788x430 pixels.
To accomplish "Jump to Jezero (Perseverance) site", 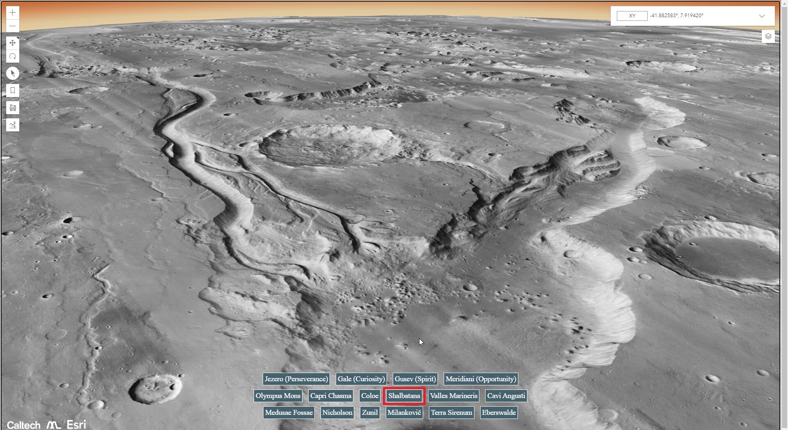I will coord(296,379).
